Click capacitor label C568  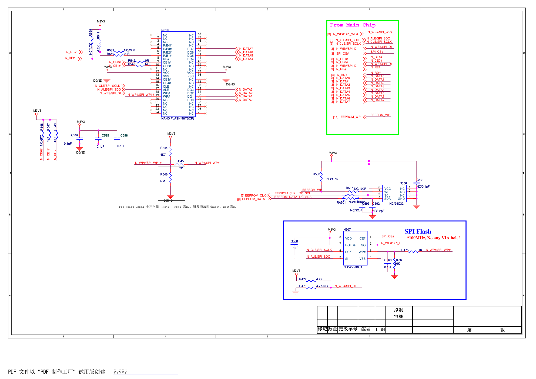pyautogui.click(x=388, y=260)
